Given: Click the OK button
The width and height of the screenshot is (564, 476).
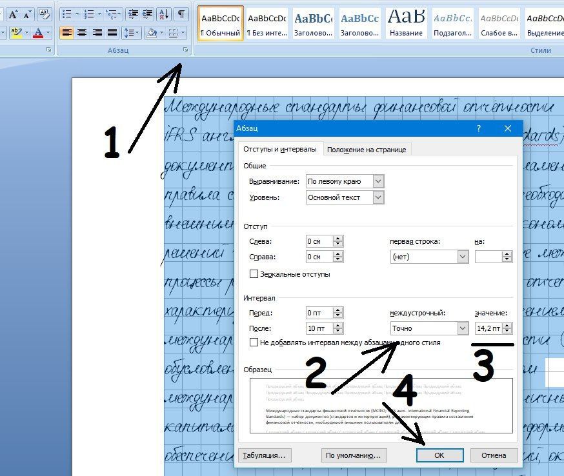Looking at the screenshot, I should point(439,455).
